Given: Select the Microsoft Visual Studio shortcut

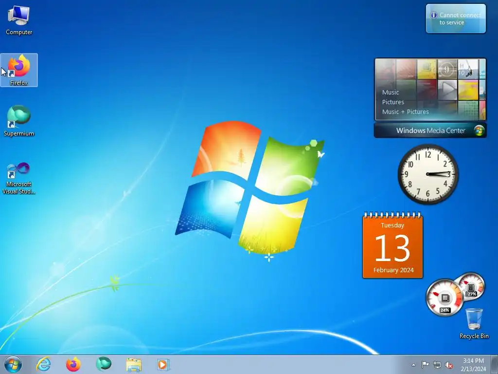Looking at the screenshot, I should 19,178.
